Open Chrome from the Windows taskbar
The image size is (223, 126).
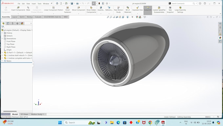click(150, 122)
